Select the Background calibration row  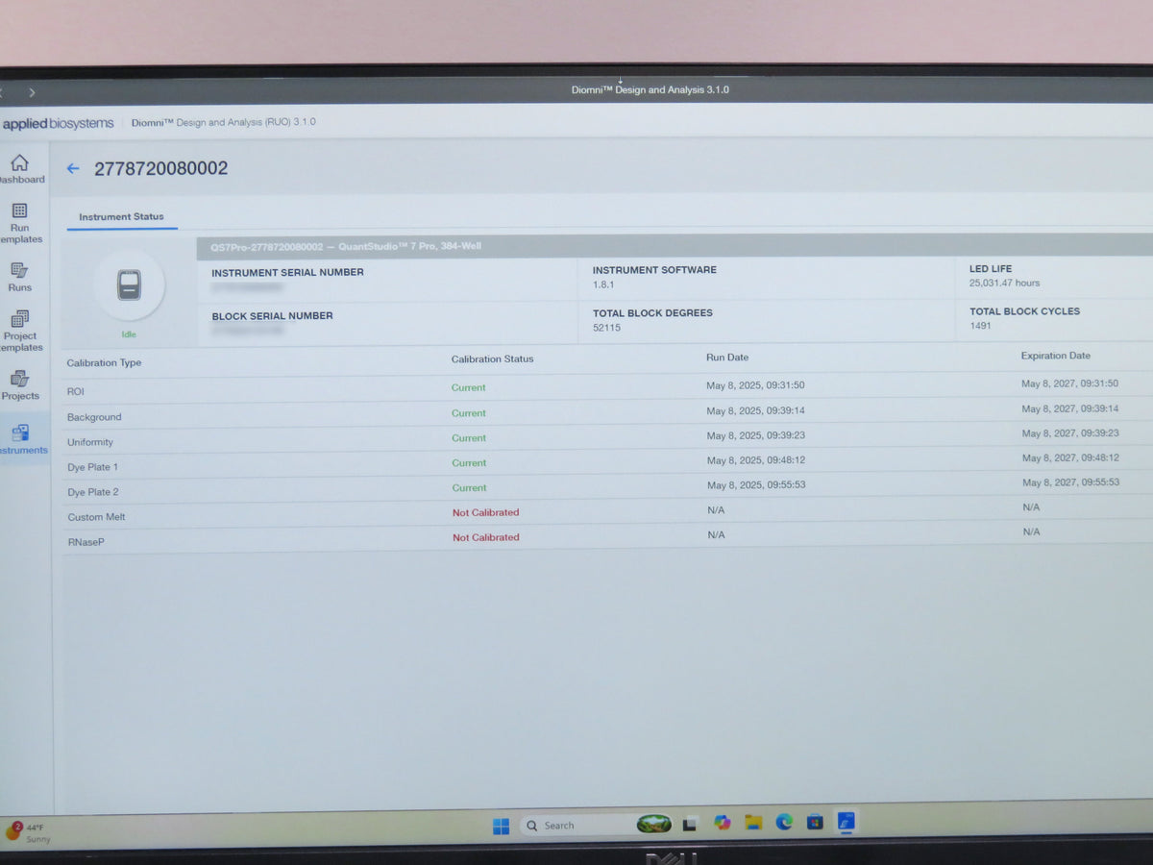(607, 414)
